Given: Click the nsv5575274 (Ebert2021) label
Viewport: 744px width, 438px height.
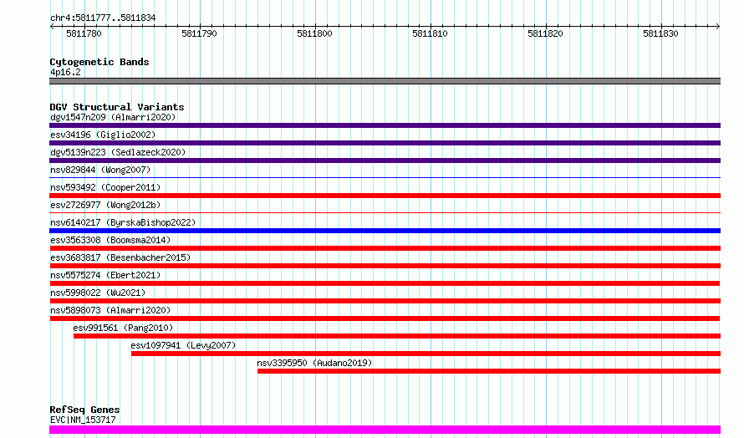Looking at the screenshot, I should [x=105, y=275].
